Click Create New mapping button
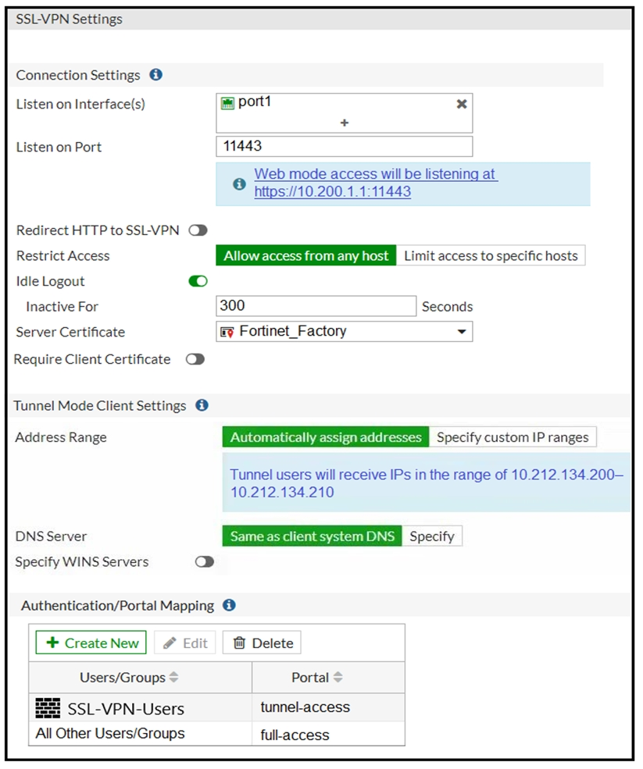The image size is (643, 769). 91,643
